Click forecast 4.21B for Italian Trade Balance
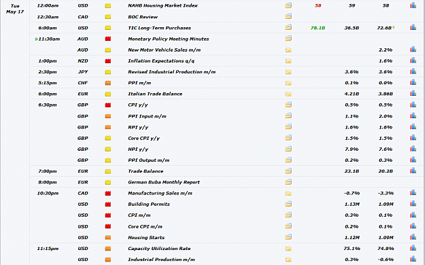This screenshot has width=425, height=265. [x=352, y=94]
